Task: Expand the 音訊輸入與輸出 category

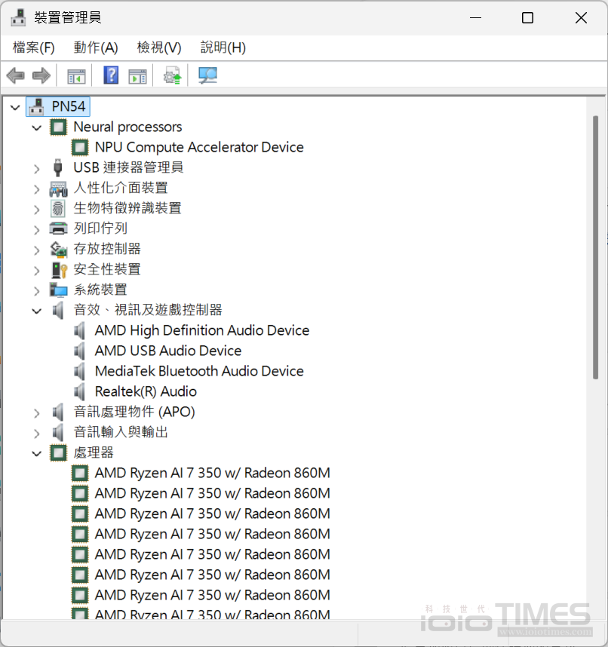Action: [36, 433]
